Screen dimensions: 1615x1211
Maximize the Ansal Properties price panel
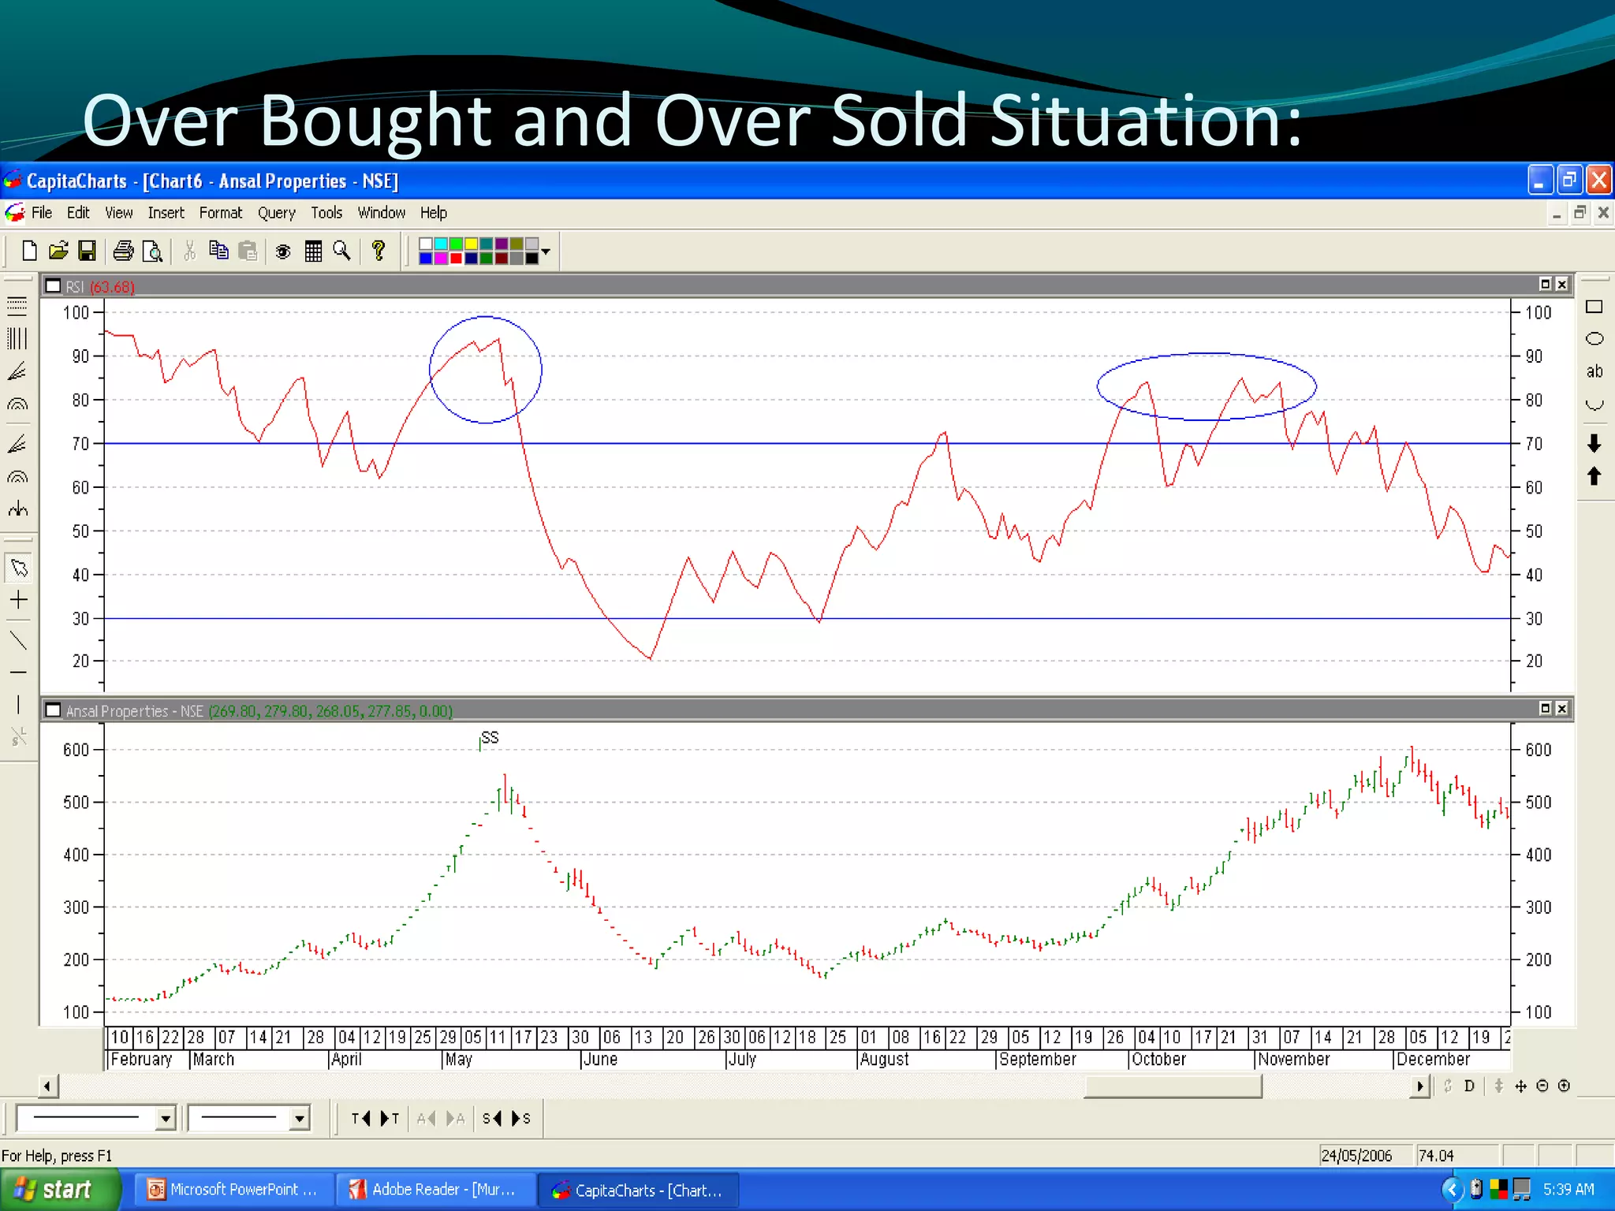(1546, 708)
